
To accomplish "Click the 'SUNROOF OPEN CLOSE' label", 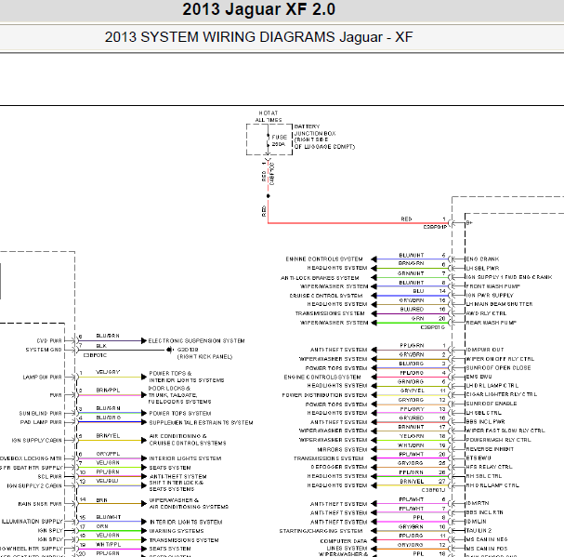I will click(x=498, y=368).
